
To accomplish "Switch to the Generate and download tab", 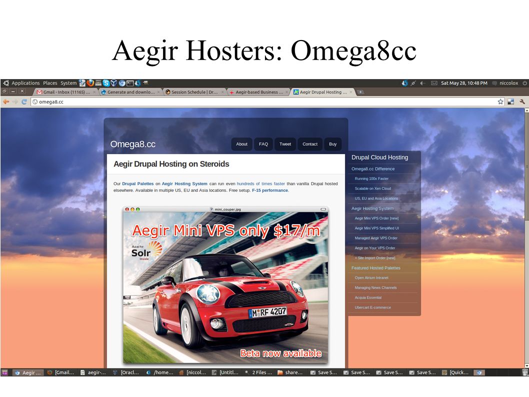I will coord(131,92).
